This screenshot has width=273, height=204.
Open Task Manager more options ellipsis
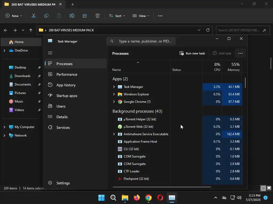click(240, 53)
